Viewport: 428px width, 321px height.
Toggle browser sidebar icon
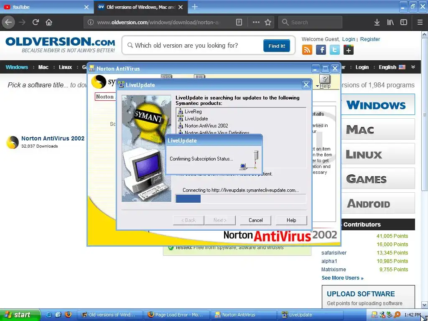pyautogui.click(x=404, y=23)
